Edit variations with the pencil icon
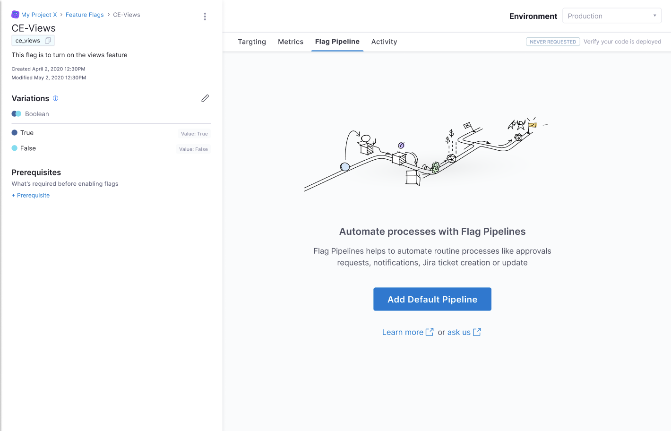 click(205, 98)
